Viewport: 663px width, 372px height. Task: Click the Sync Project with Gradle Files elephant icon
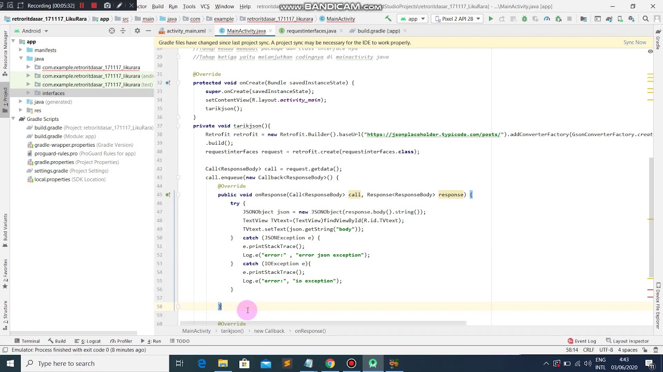click(609, 19)
